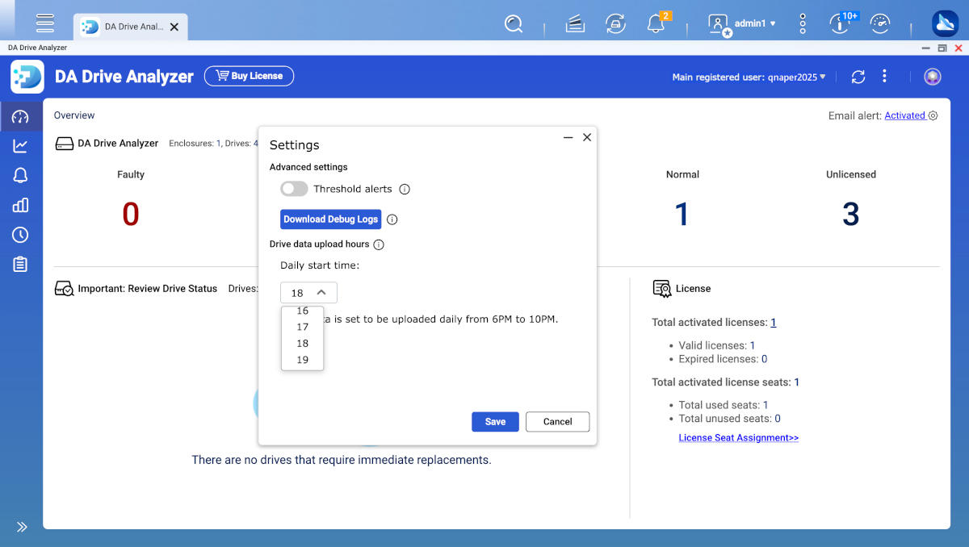Save the settings dialog
This screenshot has height=547, width=969.
(495, 422)
